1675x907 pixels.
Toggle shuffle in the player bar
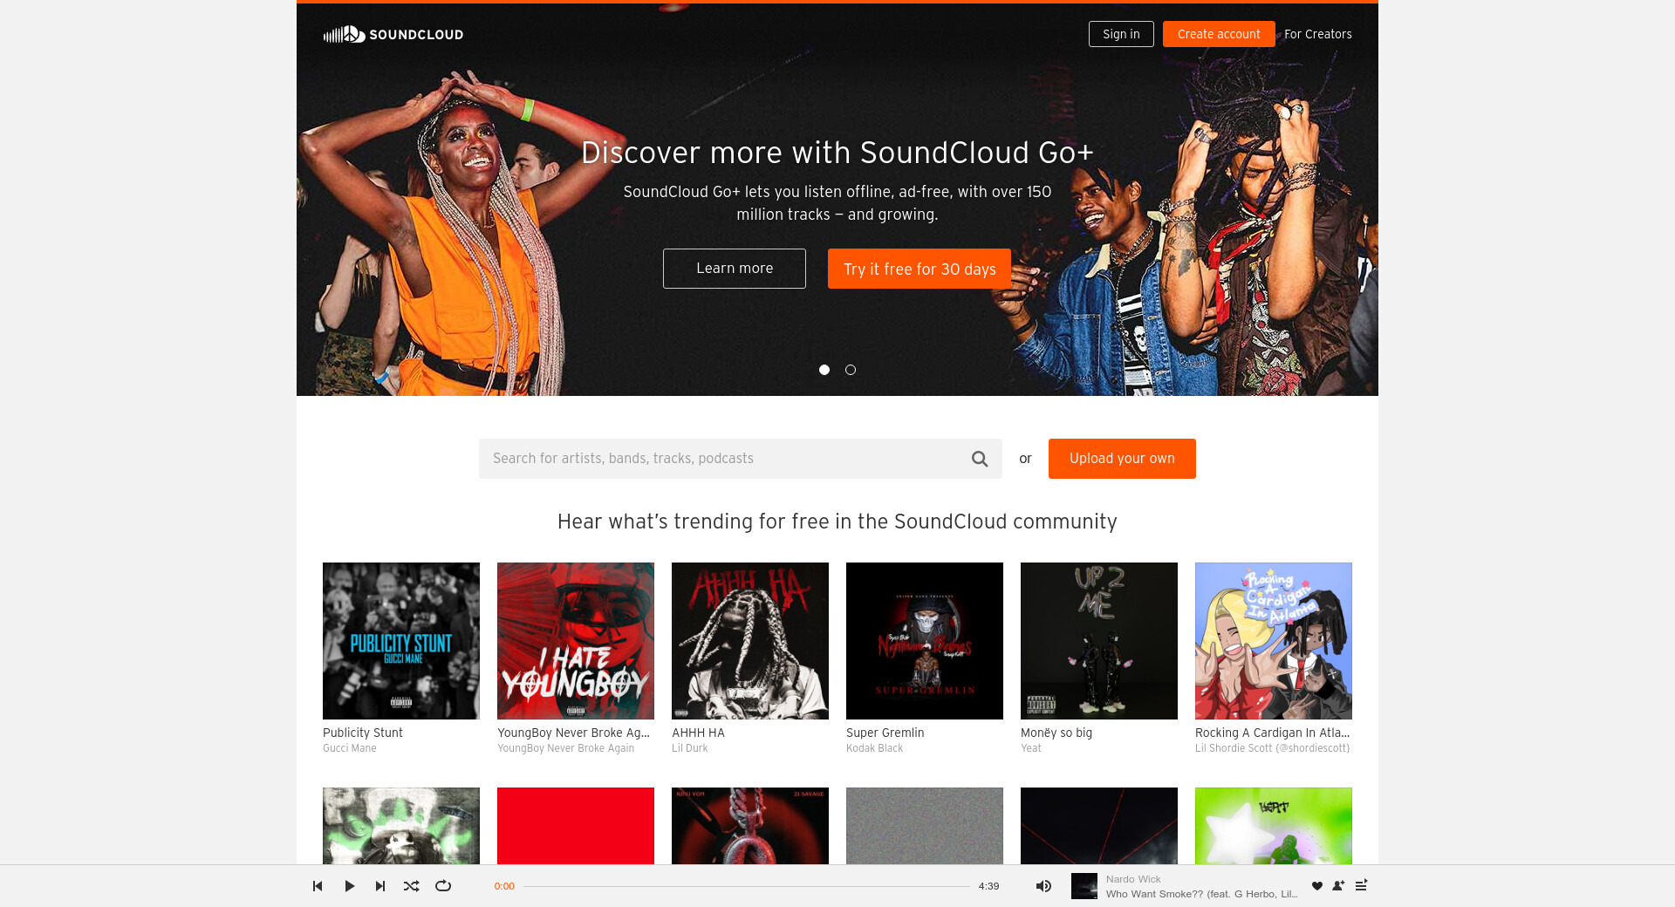coord(412,886)
